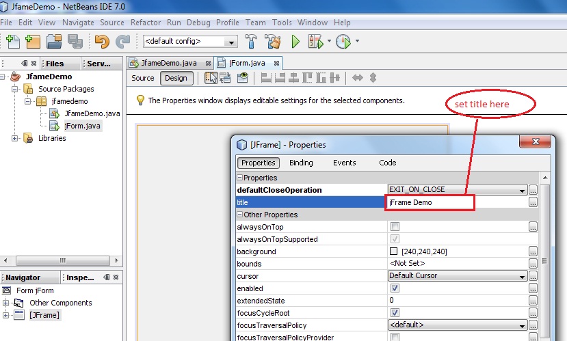567x341 pixels.
Task: Collapse the Properties section
Action: (x=239, y=178)
